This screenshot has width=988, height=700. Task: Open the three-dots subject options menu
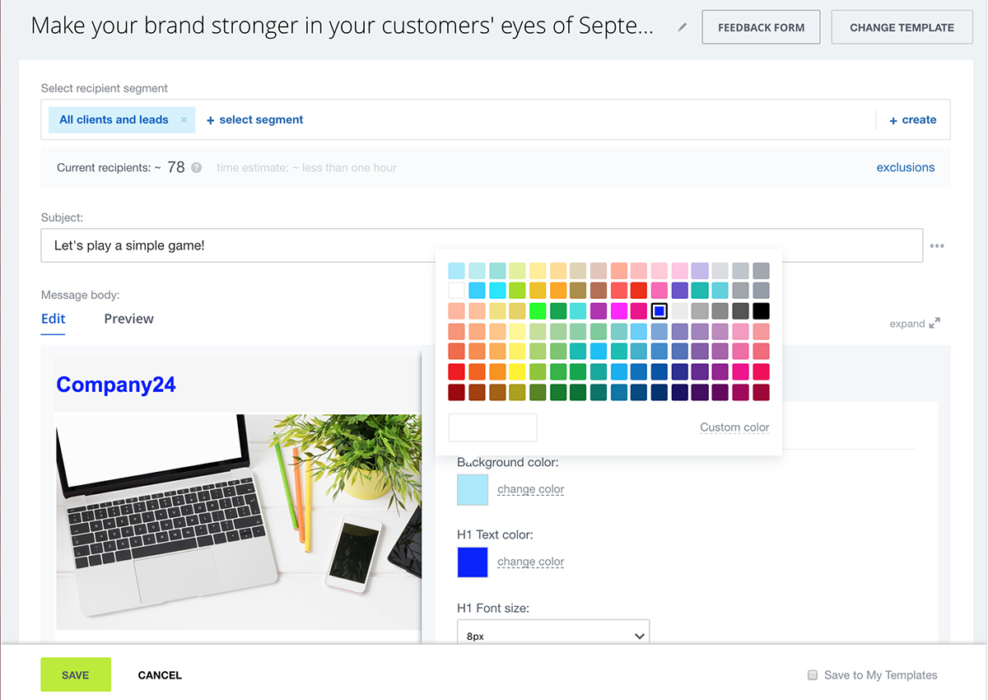click(937, 245)
